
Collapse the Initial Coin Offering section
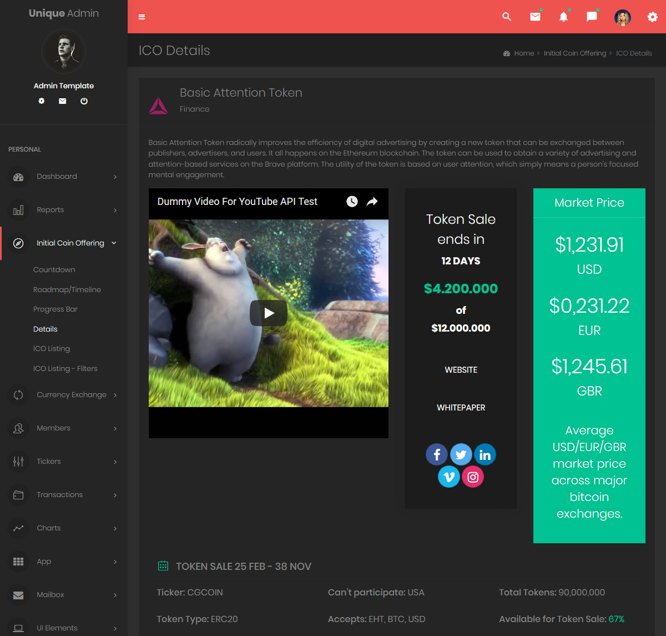[70, 243]
